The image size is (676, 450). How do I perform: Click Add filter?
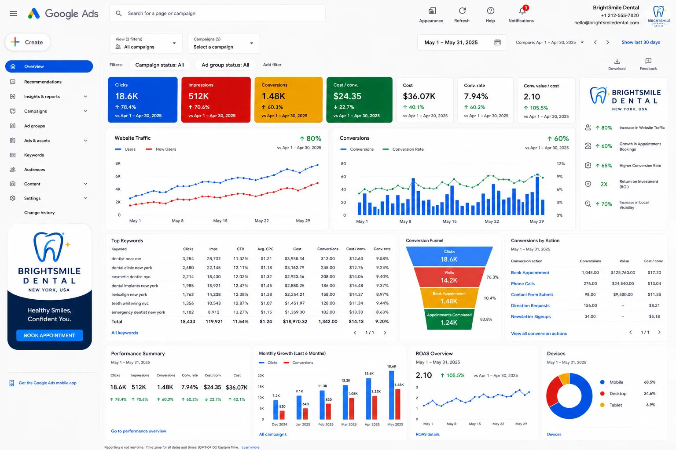pyautogui.click(x=272, y=65)
